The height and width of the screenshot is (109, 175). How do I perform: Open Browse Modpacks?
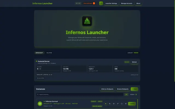coord(123,89)
